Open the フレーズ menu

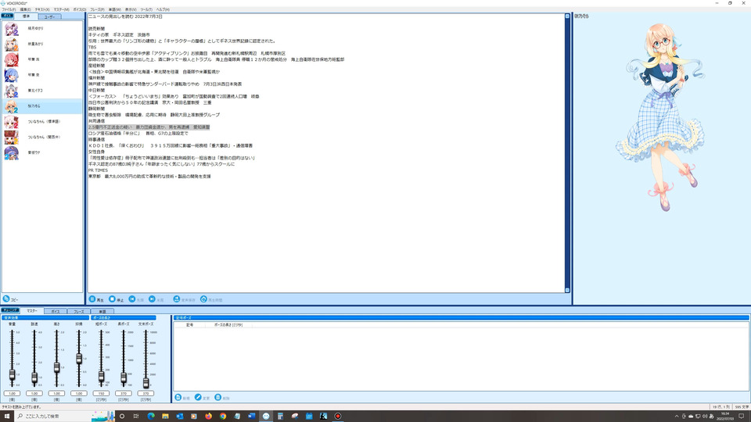pyautogui.click(x=97, y=9)
